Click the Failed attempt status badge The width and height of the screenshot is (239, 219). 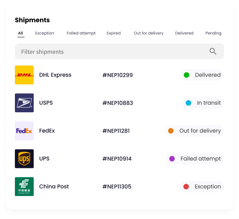pyautogui.click(x=195, y=159)
